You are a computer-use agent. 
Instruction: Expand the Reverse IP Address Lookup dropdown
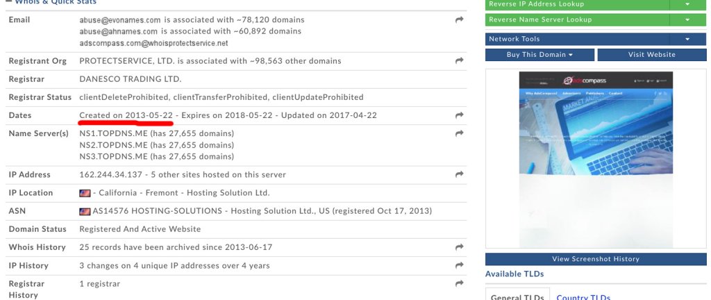click(x=687, y=4)
